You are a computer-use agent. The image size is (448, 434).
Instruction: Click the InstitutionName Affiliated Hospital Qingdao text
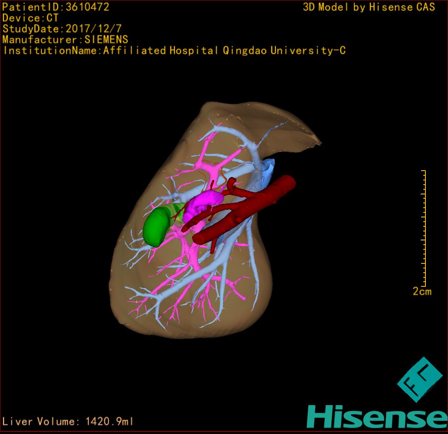(x=174, y=51)
